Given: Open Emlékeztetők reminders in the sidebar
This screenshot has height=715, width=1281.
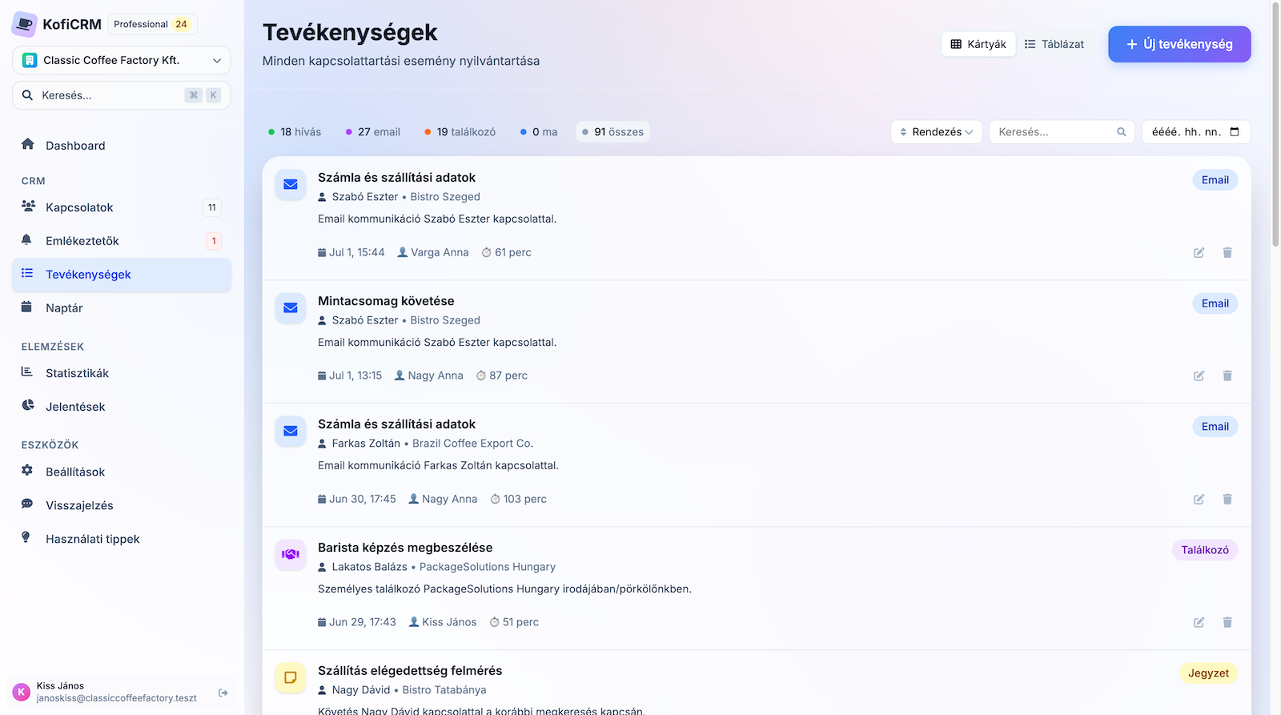Looking at the screenshot, I should point(122,241).
